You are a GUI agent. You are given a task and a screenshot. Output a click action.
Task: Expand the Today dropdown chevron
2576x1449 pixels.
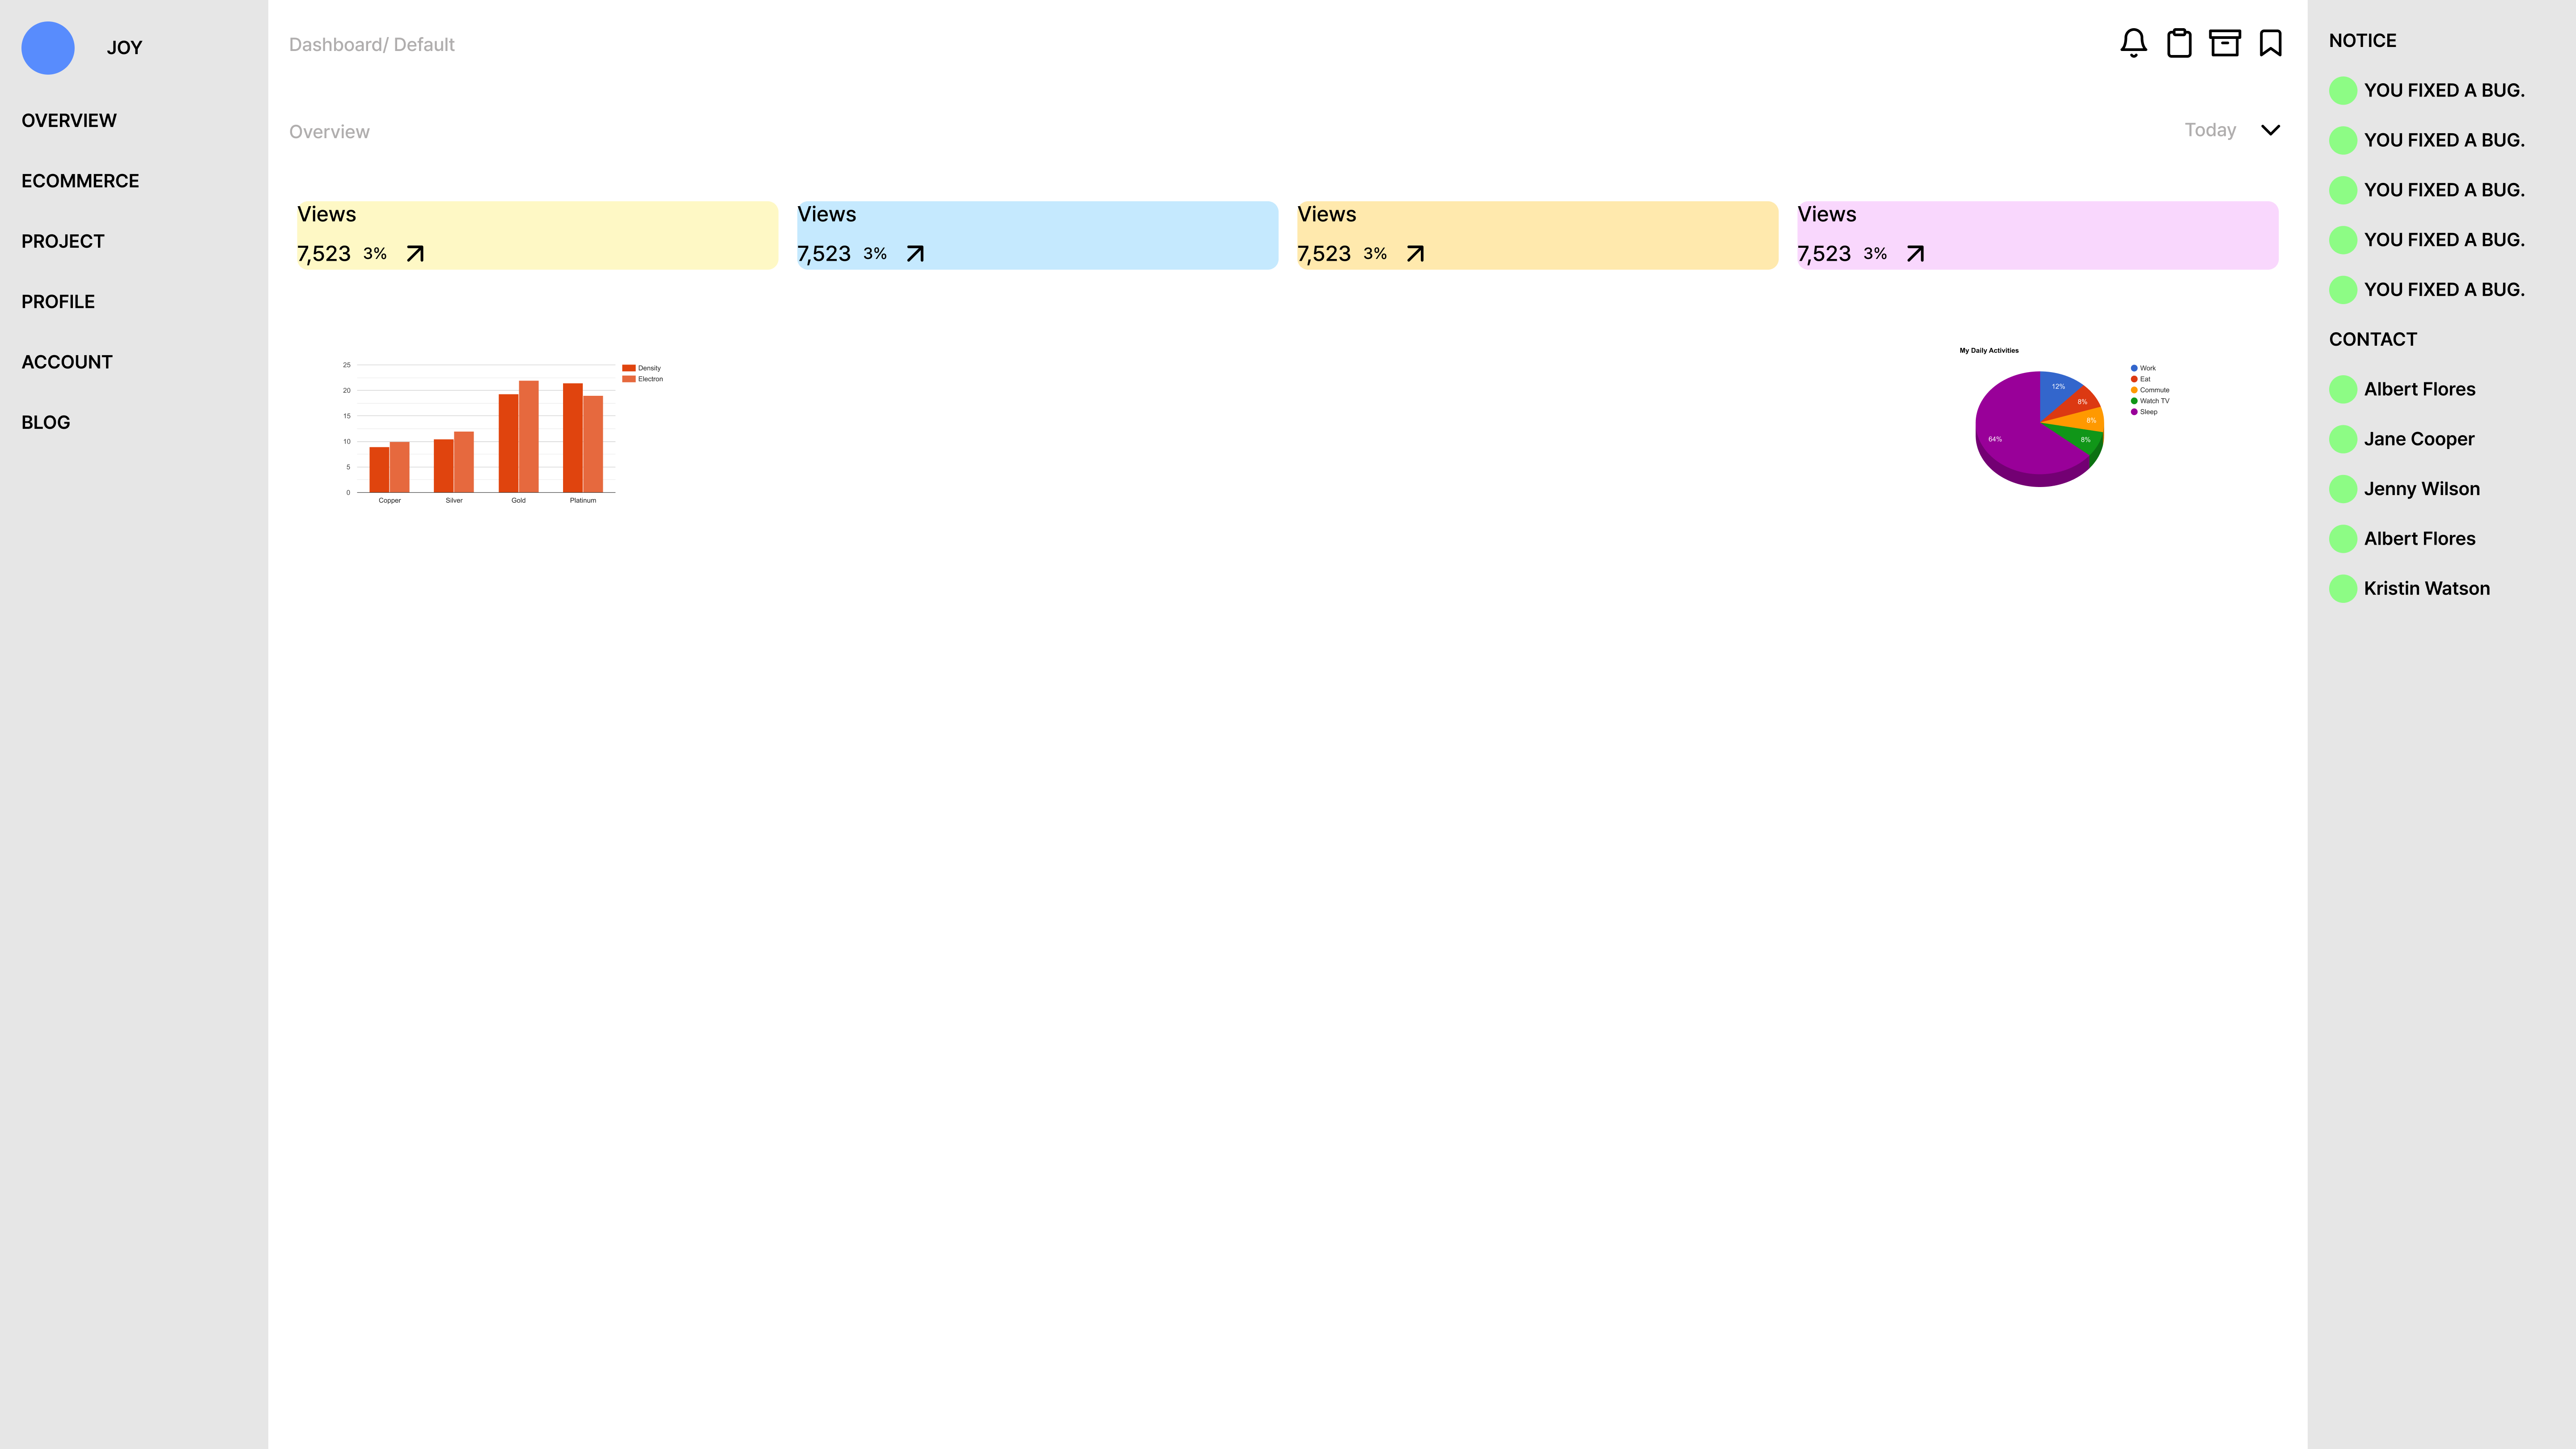(2270, 130)
